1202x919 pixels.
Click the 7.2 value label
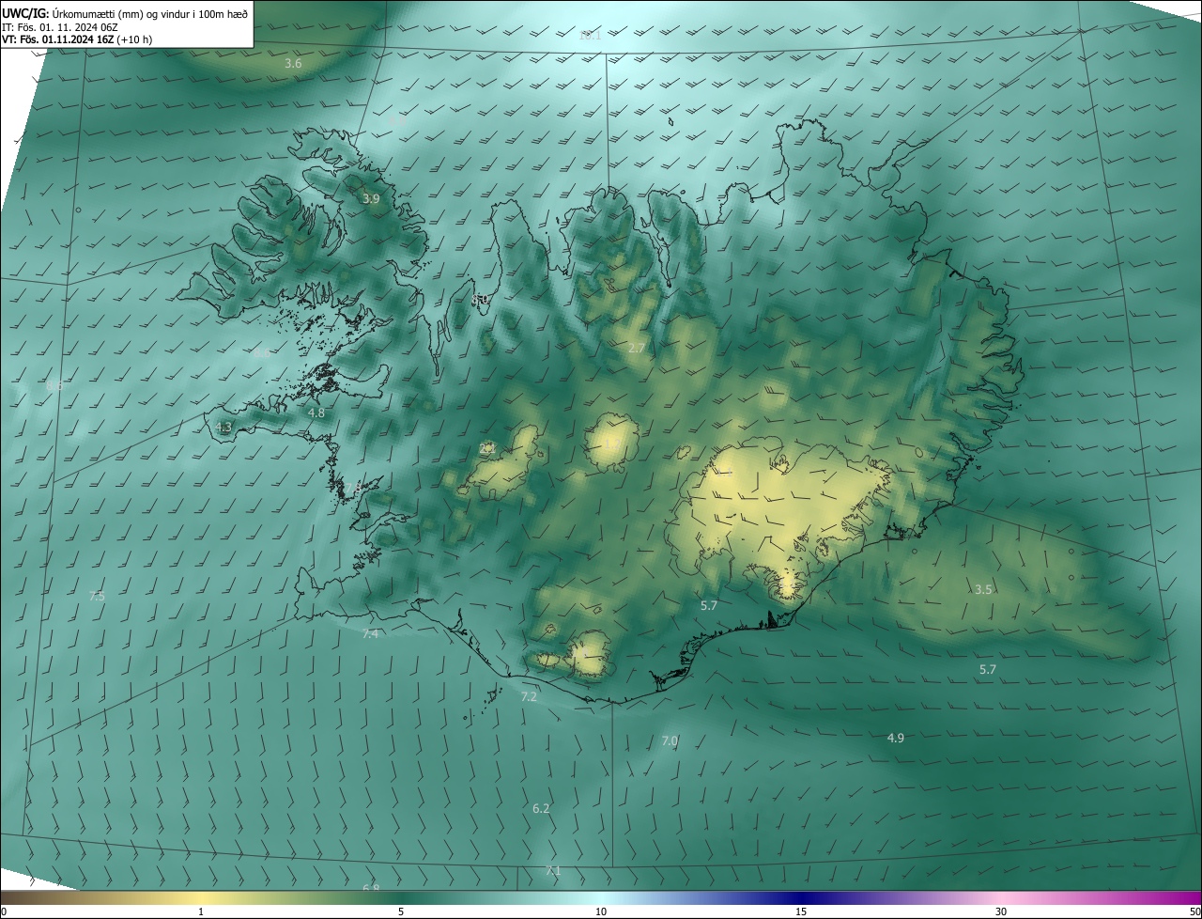pyautogui.click(x=529, y=697)
